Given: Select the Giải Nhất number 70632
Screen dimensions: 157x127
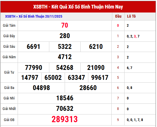Looking at the screenshot, I should pyautogui.click(x=65, y=109).
